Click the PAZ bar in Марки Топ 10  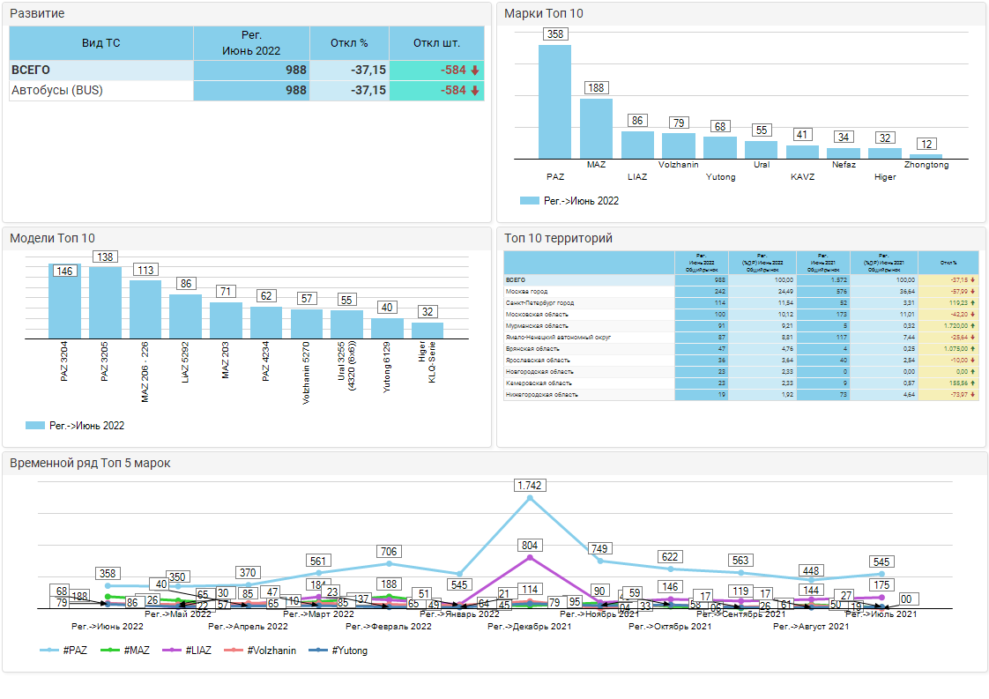(x=554, y=101)
